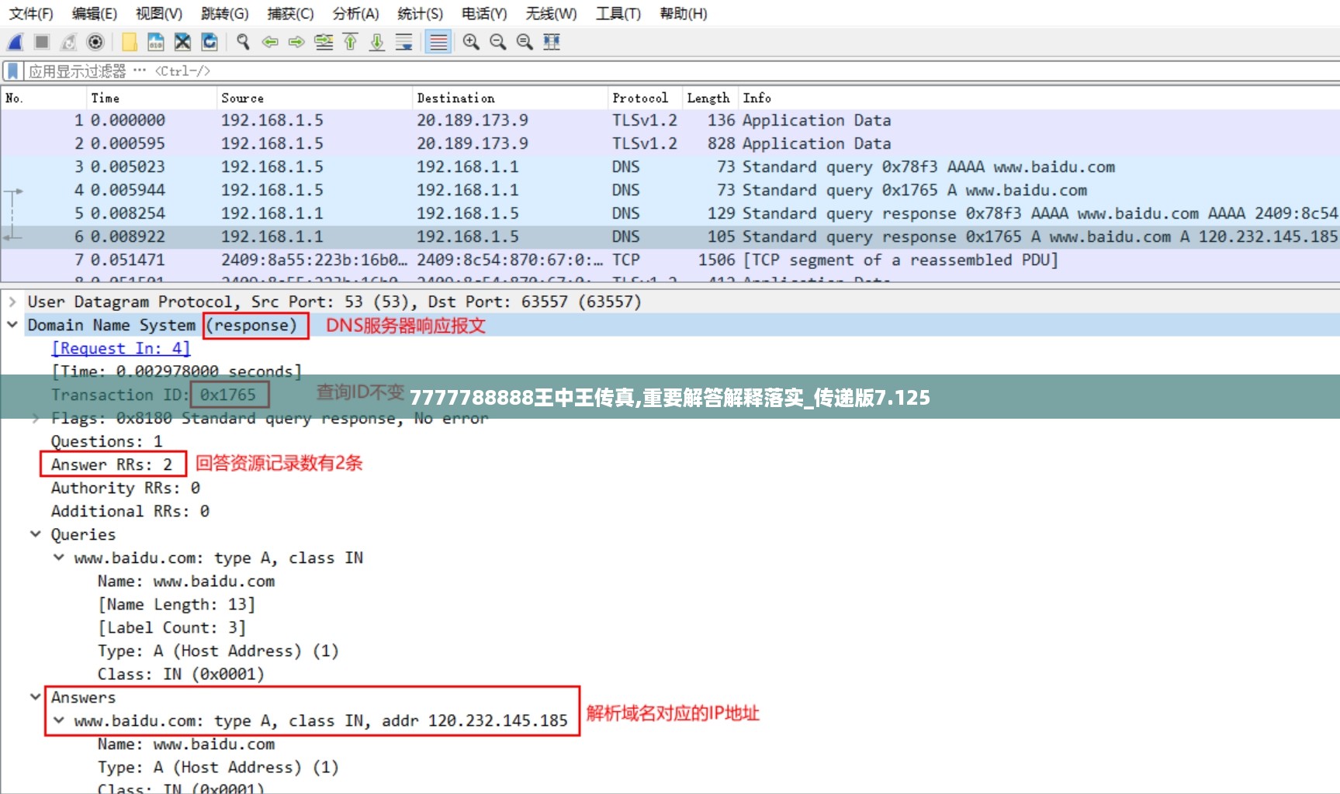Click the display filter input field
This screenshot has height=794, width=1340.
point(683,71)
